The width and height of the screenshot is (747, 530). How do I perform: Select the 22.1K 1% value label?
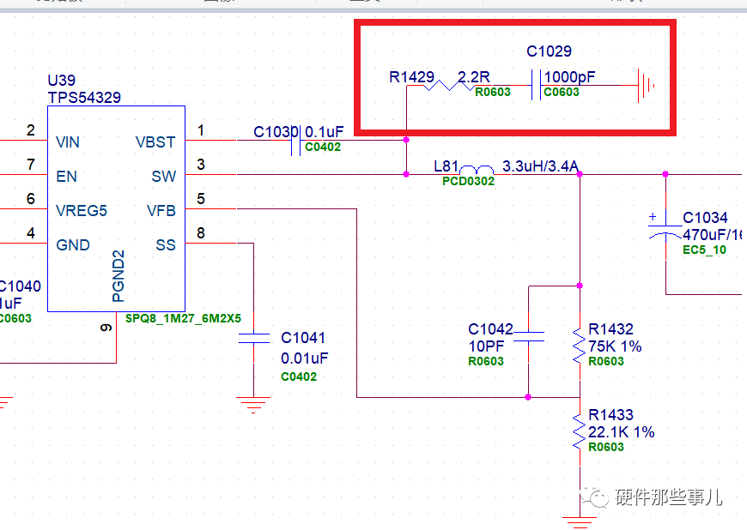621,432
